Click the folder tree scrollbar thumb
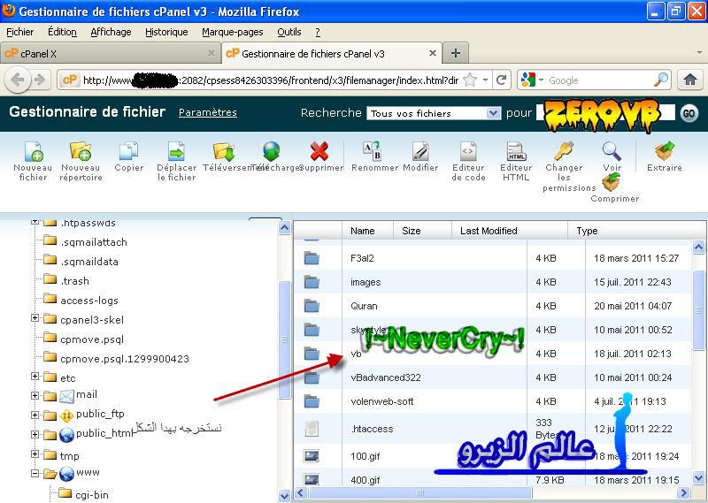 [284, 339]
